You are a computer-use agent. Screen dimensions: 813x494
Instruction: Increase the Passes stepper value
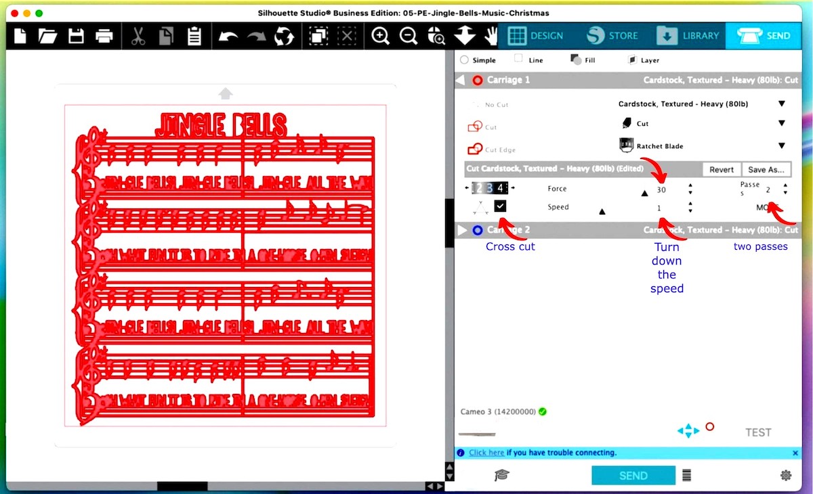tap(785, 185)
